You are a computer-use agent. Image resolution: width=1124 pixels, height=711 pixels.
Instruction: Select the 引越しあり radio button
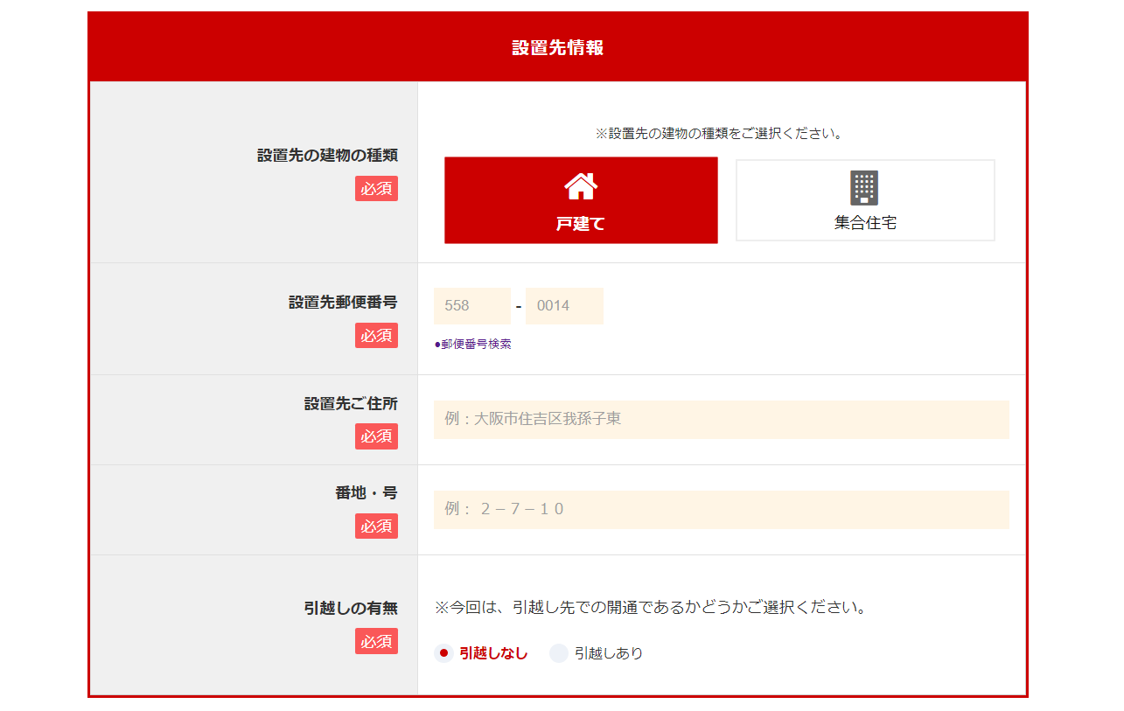pyautogui.click(x=559, y=653)
